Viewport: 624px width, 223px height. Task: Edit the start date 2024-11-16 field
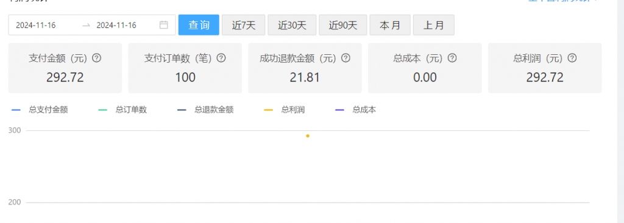pyautogui.click(x=36, y=26)
